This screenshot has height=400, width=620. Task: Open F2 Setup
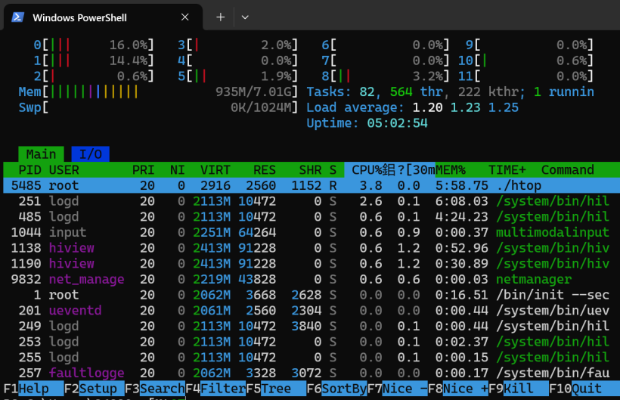tap(94, 389)
